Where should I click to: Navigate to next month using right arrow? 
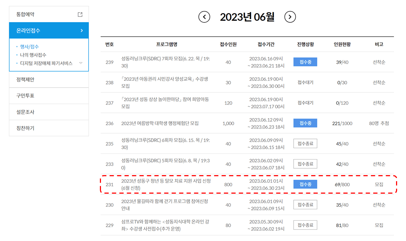click(x=290, y=16)
